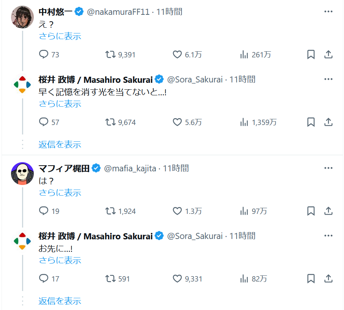Like 中村悠一's tweet with 6.1万 likes
The image size is (344, 310).
click(177, 55)
